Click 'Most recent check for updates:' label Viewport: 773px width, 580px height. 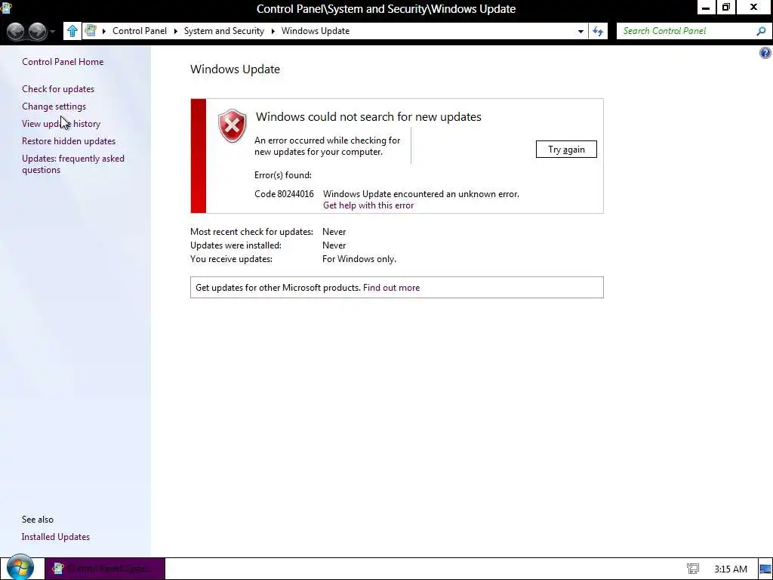pyautogui.click(x=251, y=232)
